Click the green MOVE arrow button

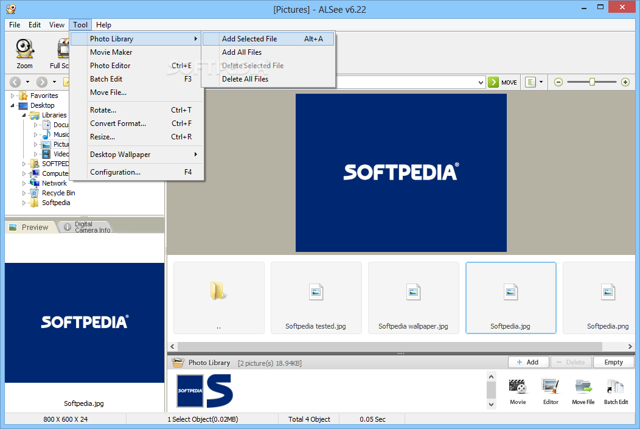(493, 82)
